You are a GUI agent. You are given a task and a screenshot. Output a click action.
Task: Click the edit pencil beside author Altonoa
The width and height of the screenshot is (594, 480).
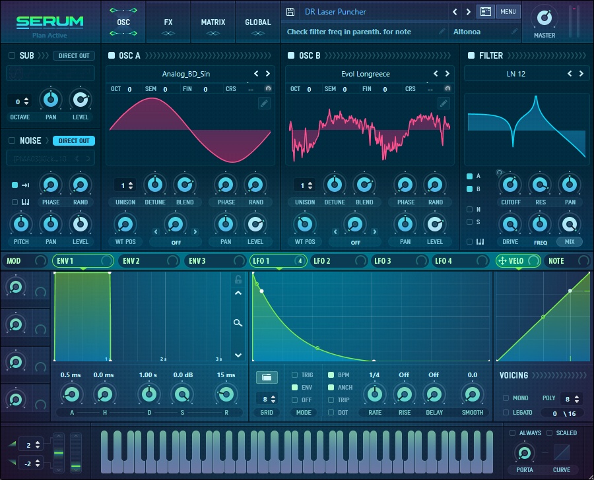coord(514,32)
